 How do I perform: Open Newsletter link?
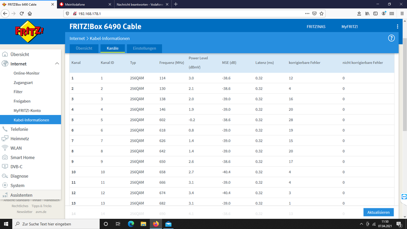point(25,212)
